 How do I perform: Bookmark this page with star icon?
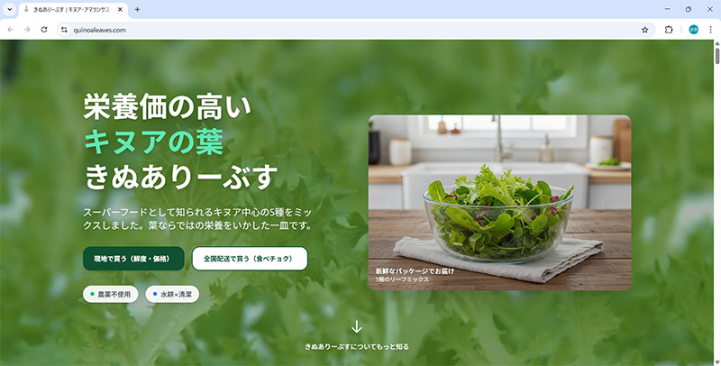(x=644, y=30)
